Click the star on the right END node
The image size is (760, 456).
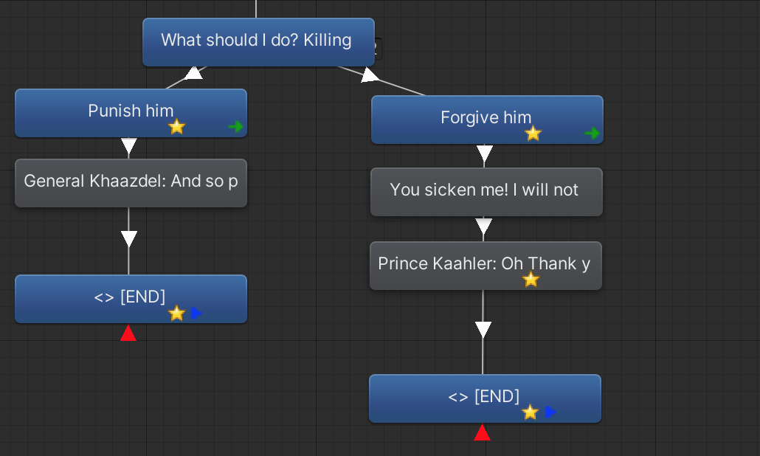coord(531,412)
